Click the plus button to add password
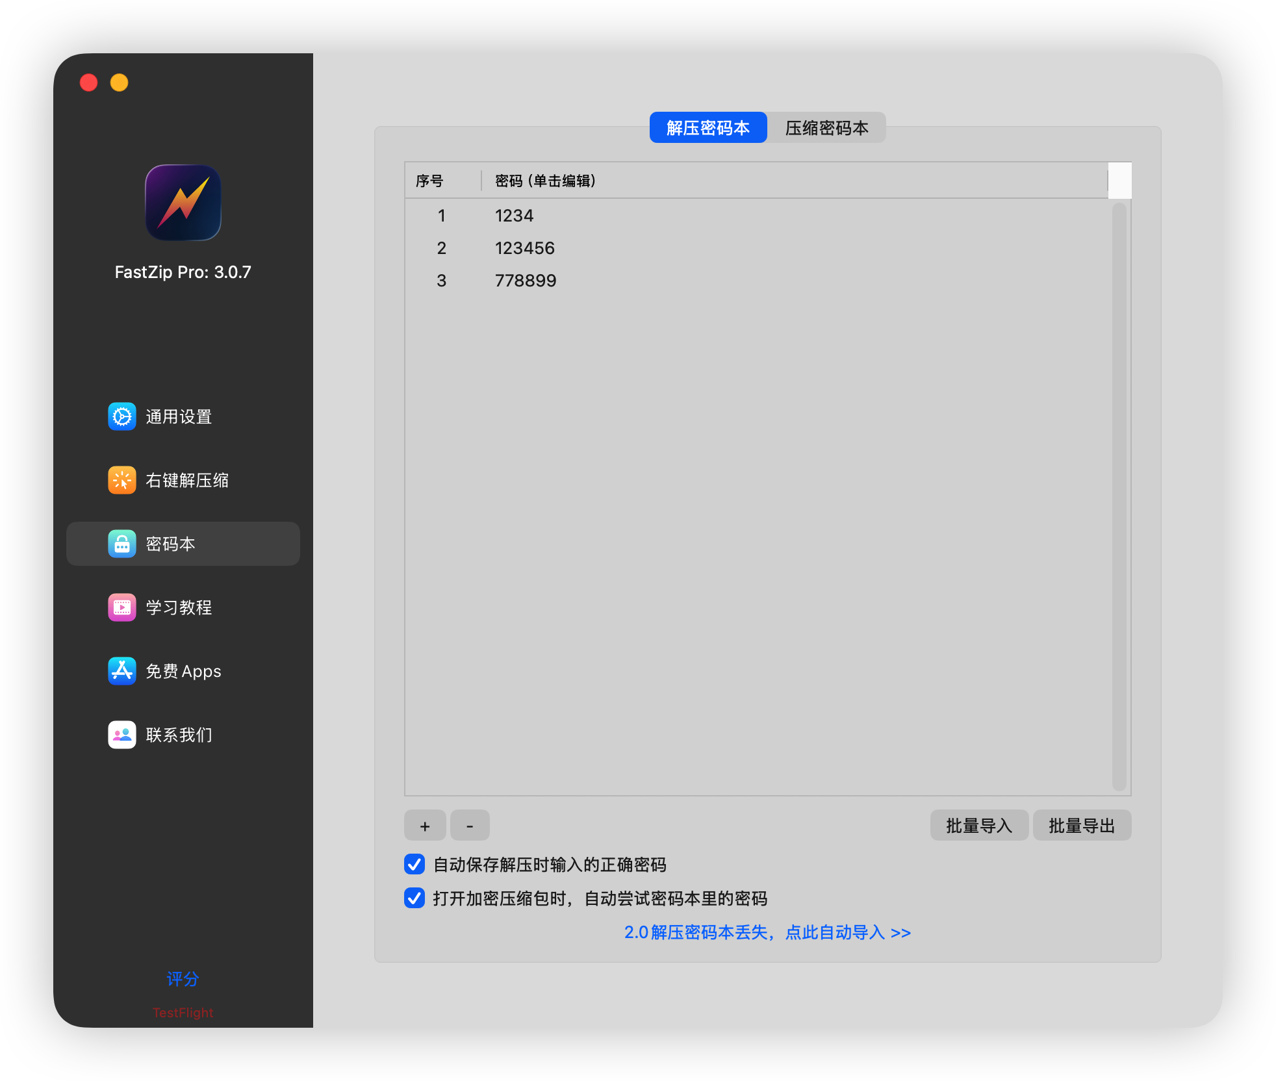1276x1081 pixels. [425, 826]
